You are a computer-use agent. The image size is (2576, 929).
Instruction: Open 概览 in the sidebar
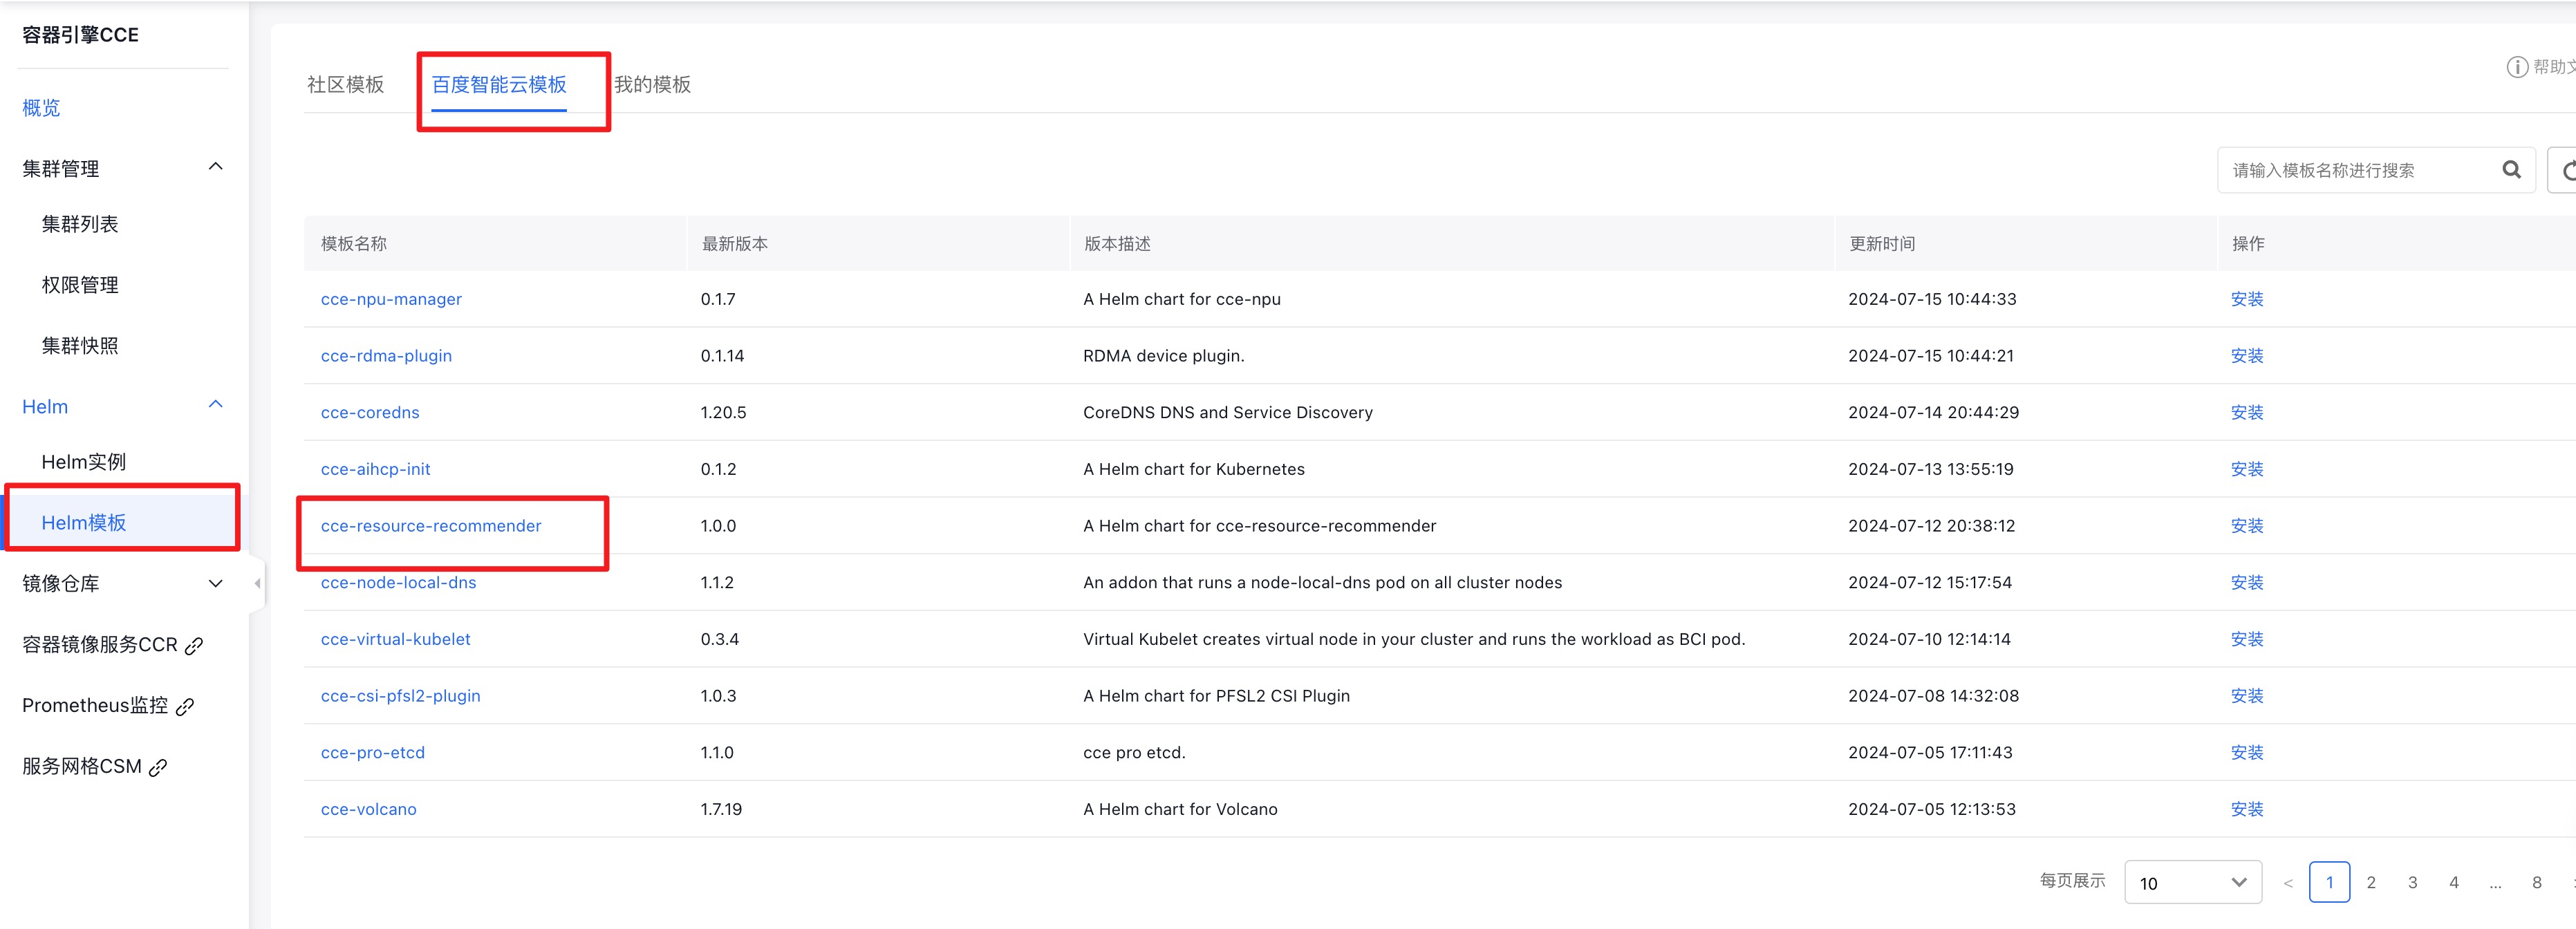[x=41, y=108]
